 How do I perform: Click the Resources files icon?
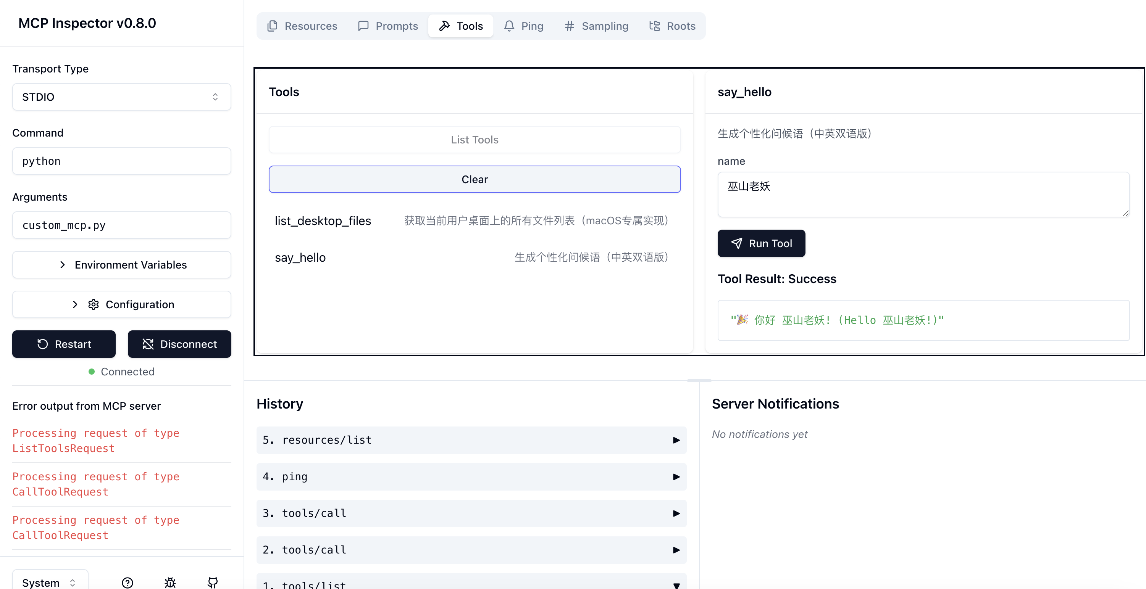pos(272,26)
